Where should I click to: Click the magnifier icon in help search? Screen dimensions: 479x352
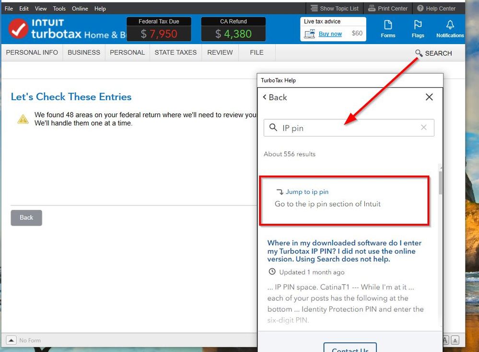coord(273,127)
